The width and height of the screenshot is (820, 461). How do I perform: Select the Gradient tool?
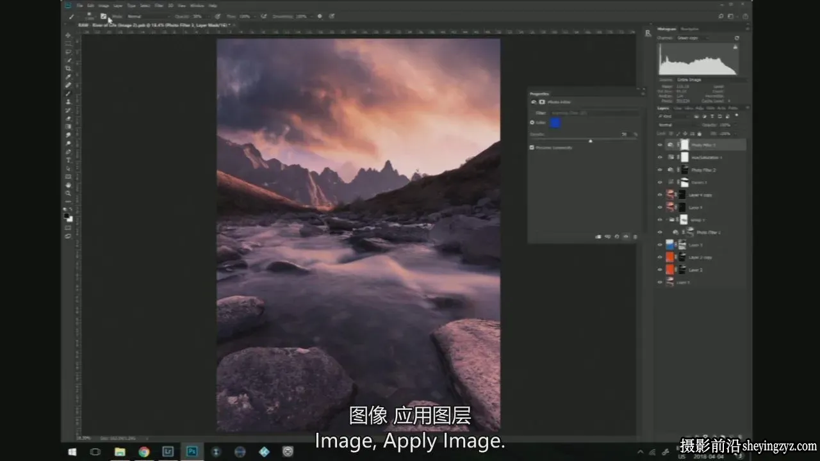(69, 127)
